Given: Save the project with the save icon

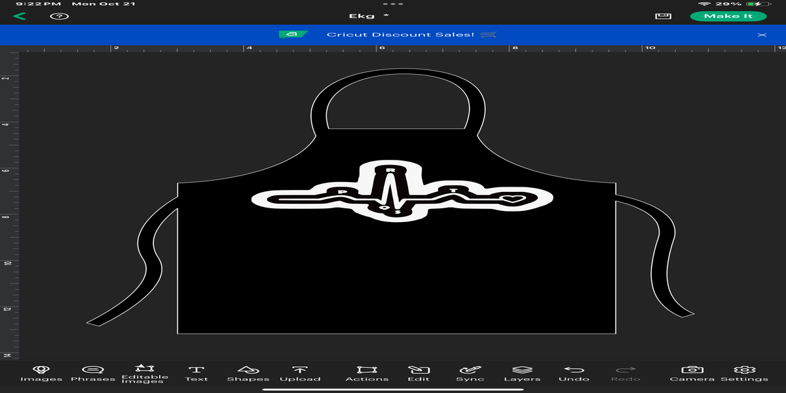Looking at the screenshot, I should pos(664,16).
